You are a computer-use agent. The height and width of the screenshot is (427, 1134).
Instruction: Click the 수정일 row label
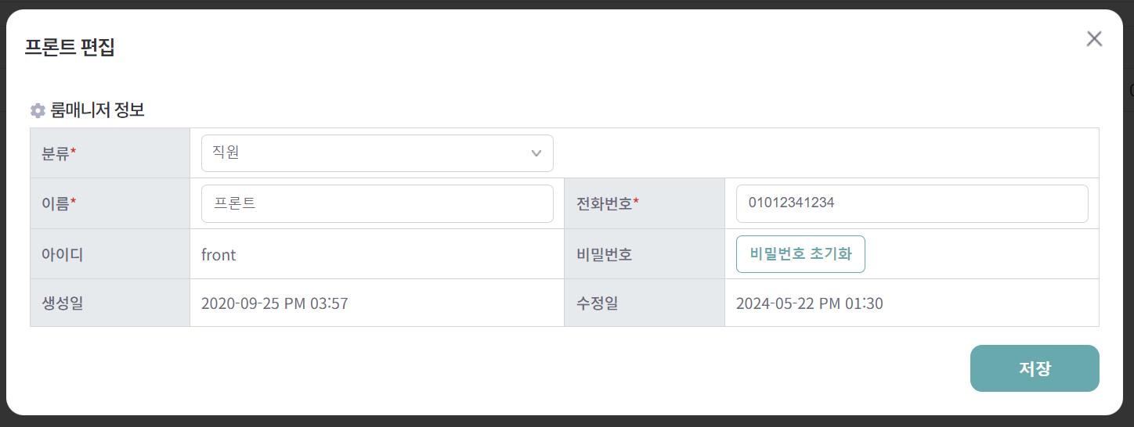[597, 303]
